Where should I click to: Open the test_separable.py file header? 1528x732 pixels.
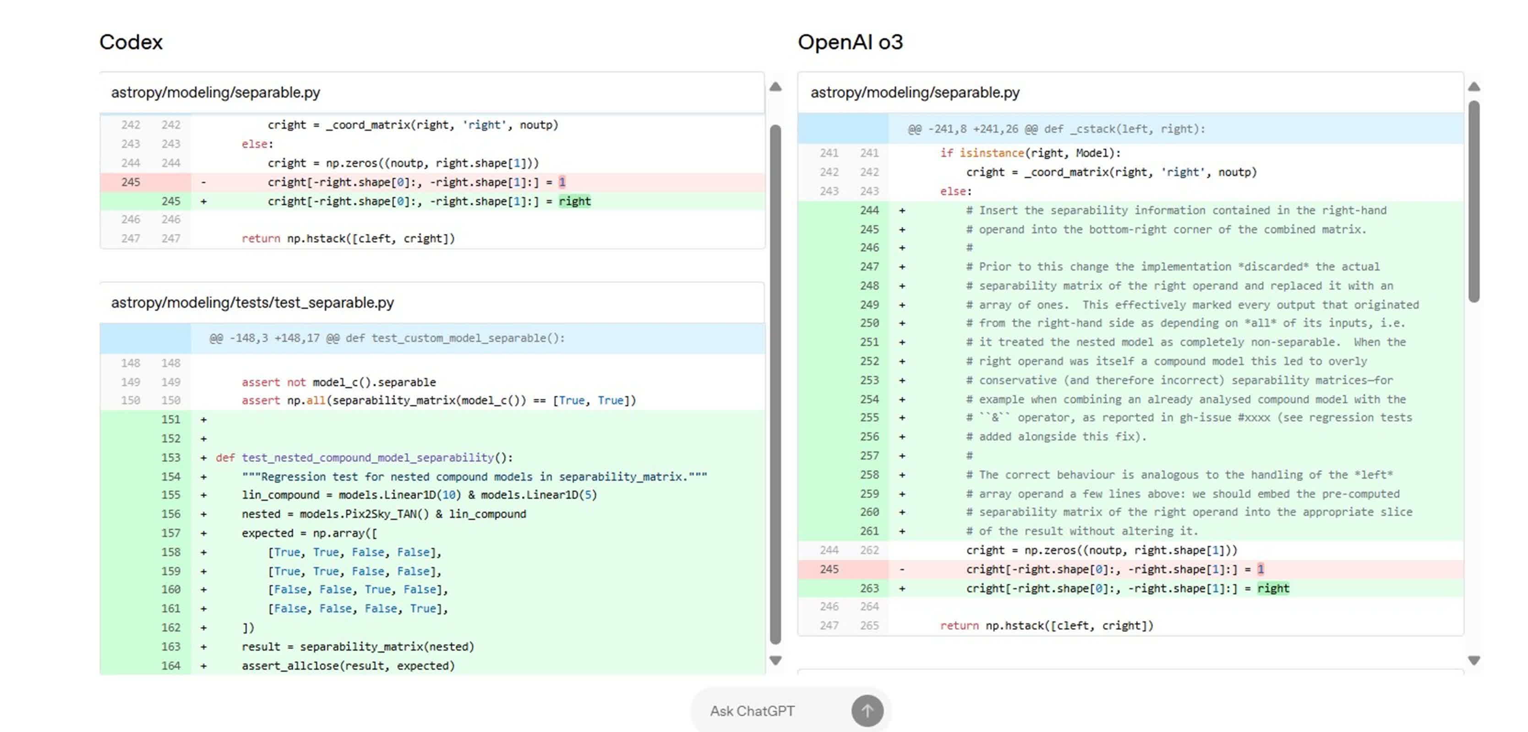(252, 302)
